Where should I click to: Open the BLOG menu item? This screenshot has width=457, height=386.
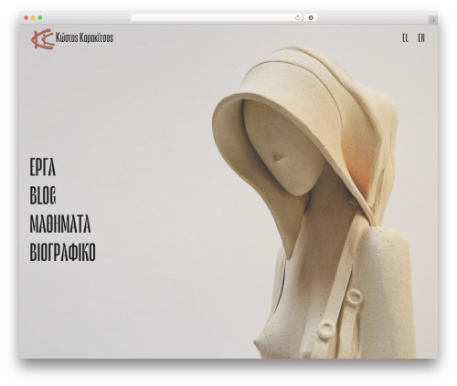tap(43, 195)
